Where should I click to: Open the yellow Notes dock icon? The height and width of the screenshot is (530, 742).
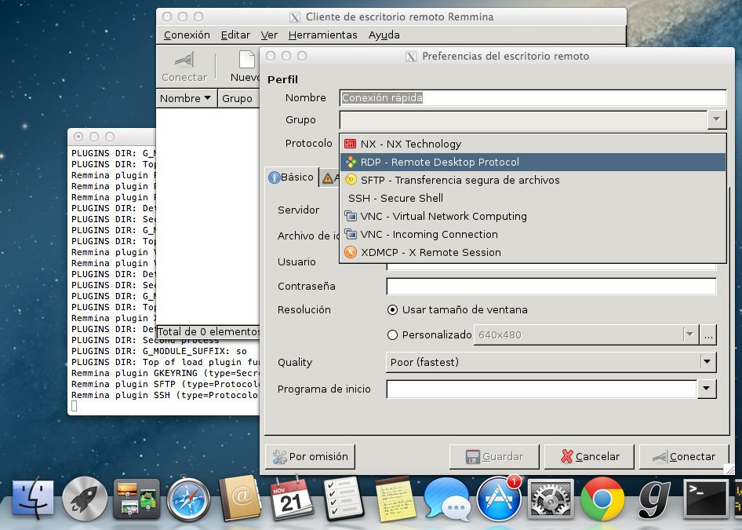point(395,499)
